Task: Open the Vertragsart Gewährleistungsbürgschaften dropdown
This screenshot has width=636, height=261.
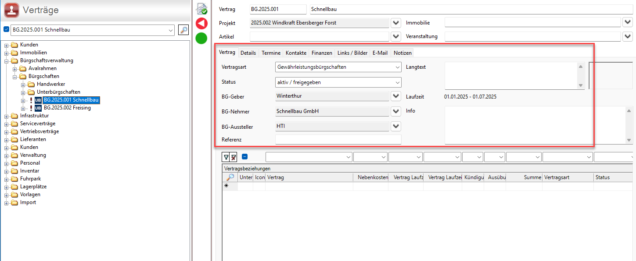Action: pos(398,67)
